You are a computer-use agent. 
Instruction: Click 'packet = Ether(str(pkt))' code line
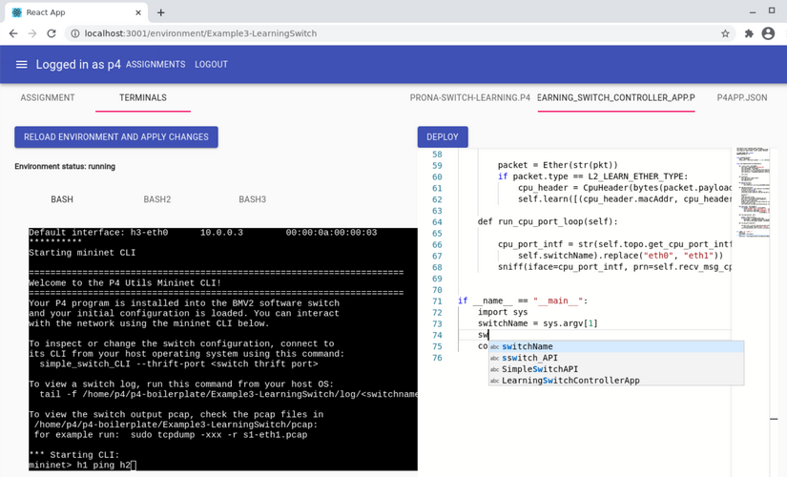click(558, 165)
